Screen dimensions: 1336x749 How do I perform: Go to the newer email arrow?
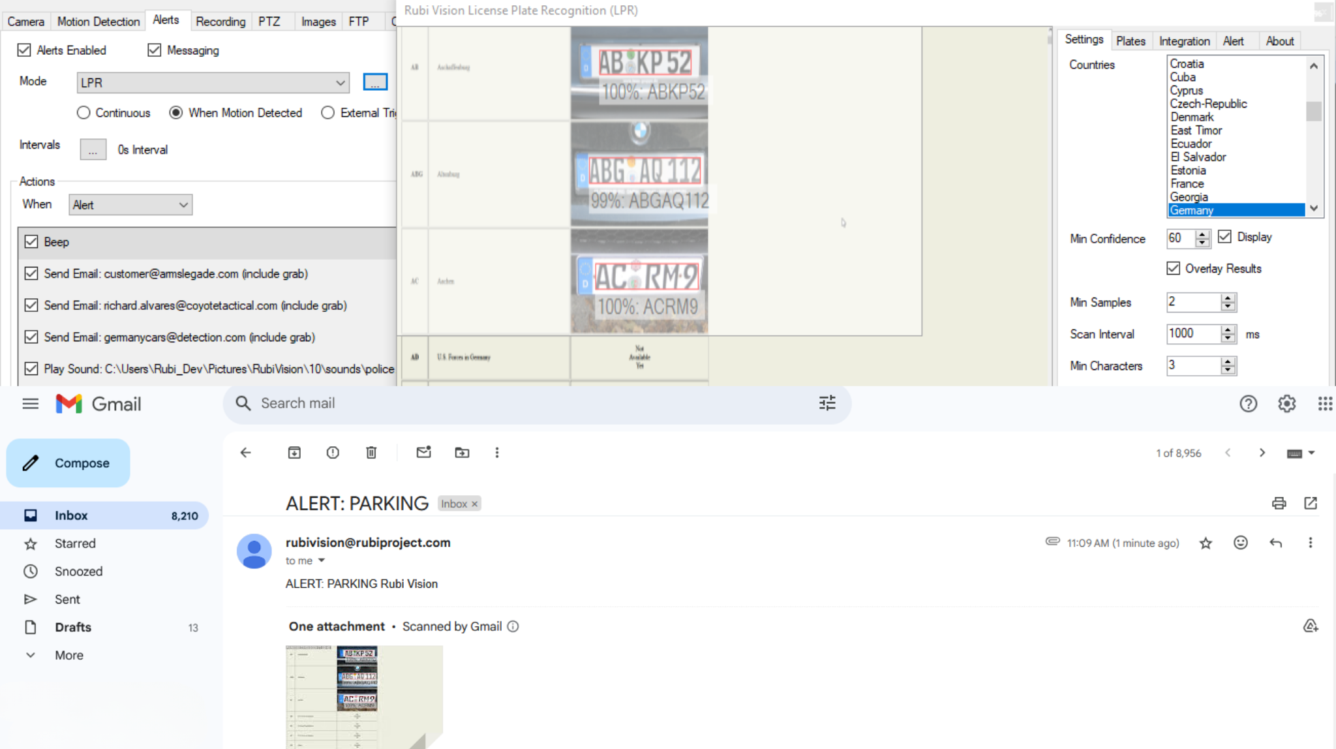tap(1228, 453)
